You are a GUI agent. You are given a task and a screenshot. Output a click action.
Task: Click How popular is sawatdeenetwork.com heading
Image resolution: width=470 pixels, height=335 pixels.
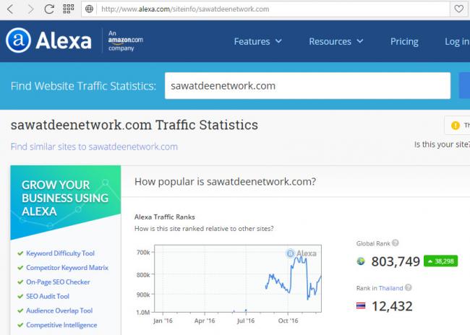225,182
